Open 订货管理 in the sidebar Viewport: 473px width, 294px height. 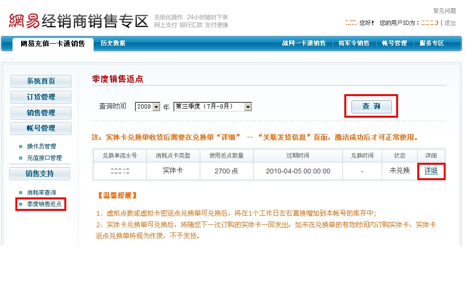41,97
